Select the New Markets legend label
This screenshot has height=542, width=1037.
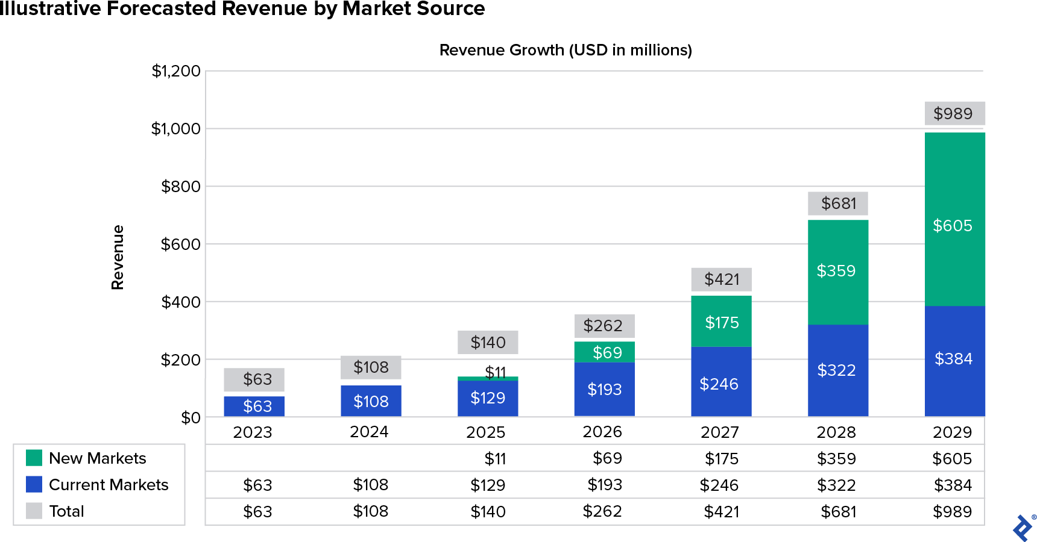click(98, 458)
